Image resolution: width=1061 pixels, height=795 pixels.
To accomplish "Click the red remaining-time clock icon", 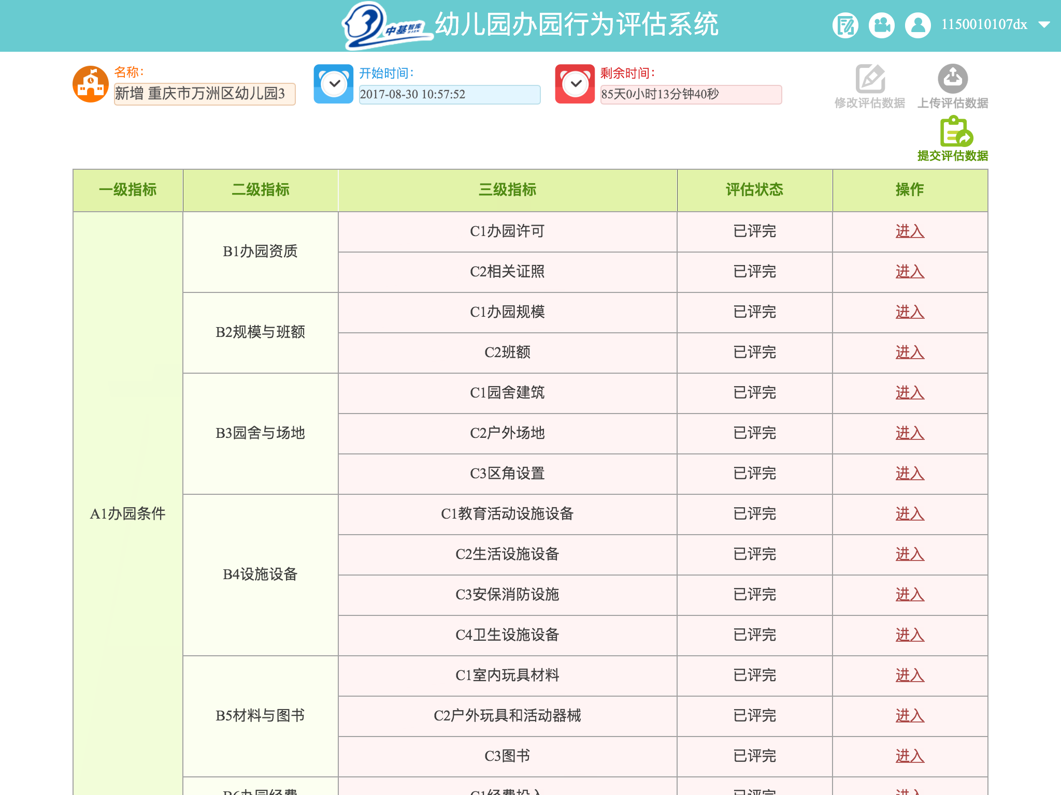I will pos(575,84).
